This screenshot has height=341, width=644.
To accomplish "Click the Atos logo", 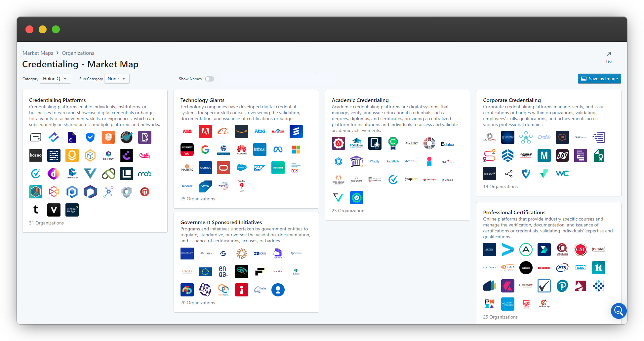I will (260, 131).
